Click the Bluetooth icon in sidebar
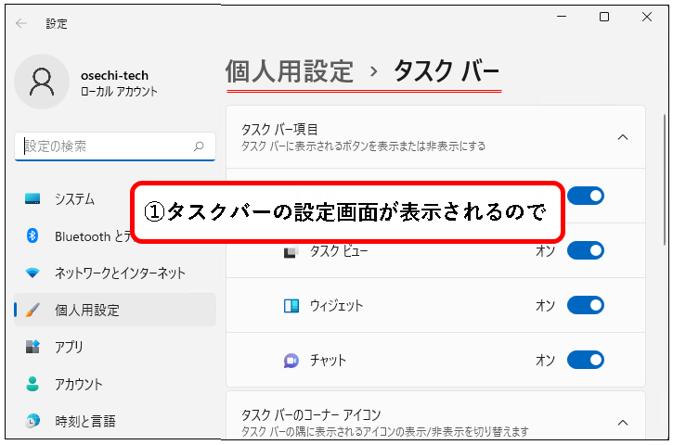673x445 pixels. (32, 235)
